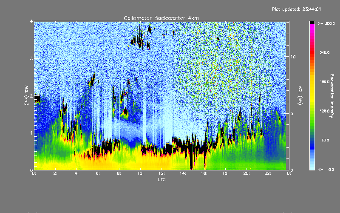Click the '4:' UTC time tick
This screenshot has height=213, width=340.
click(76, 173)
